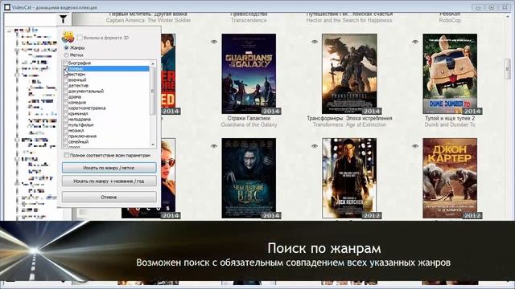
Task: Select the 'Жанры' radio button
Action: click(x=66, y=48)
